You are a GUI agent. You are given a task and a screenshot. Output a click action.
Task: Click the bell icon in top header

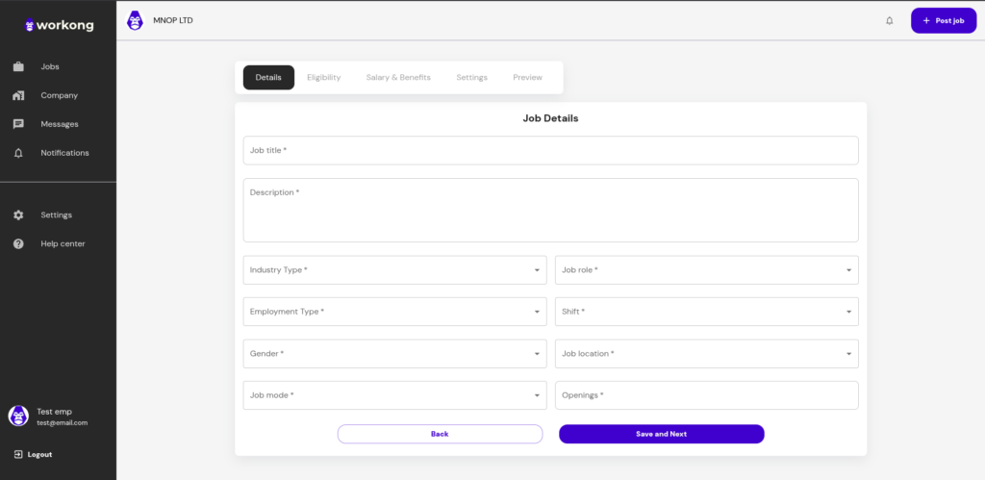[889, 21]
